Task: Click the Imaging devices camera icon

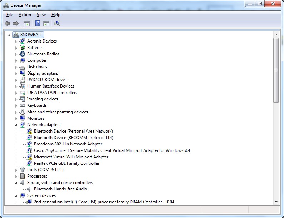Action: coord(22,99)
